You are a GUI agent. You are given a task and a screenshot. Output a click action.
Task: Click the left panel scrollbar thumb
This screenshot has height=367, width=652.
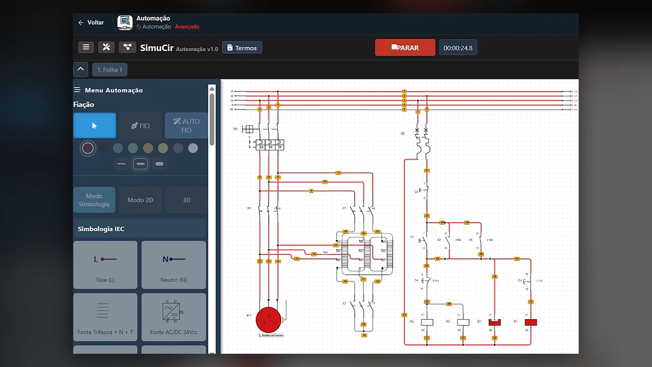212,120
